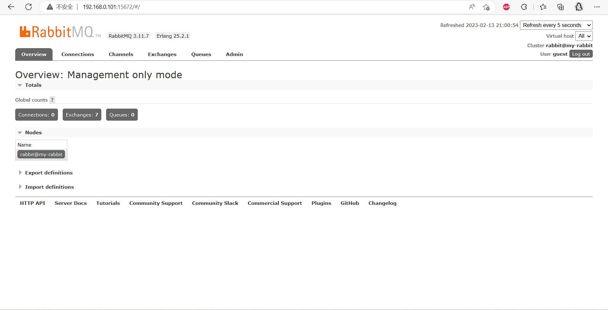The image size is (608, 310).
Task: Add this page to favorites star icon
Action: point(486,7)
